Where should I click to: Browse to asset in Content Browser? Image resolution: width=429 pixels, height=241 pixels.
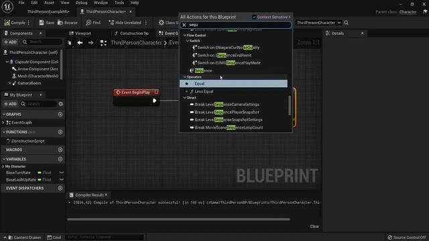pos(68,23)
